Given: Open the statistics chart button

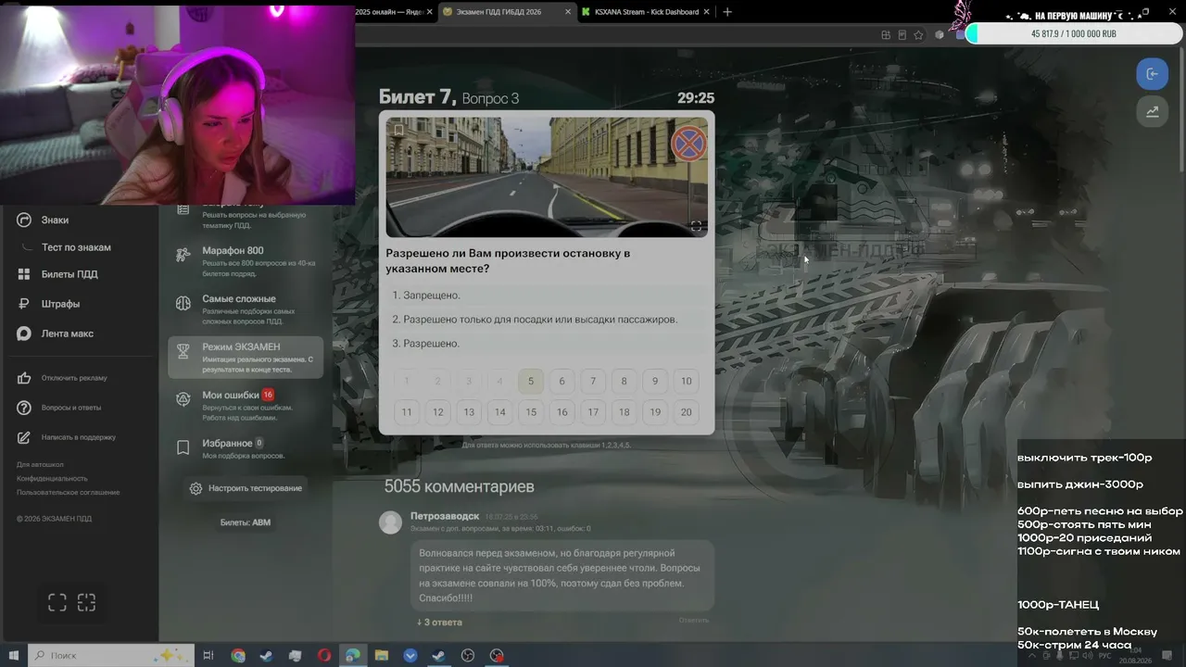Looking at the screenshot, I should [1152, 111].
